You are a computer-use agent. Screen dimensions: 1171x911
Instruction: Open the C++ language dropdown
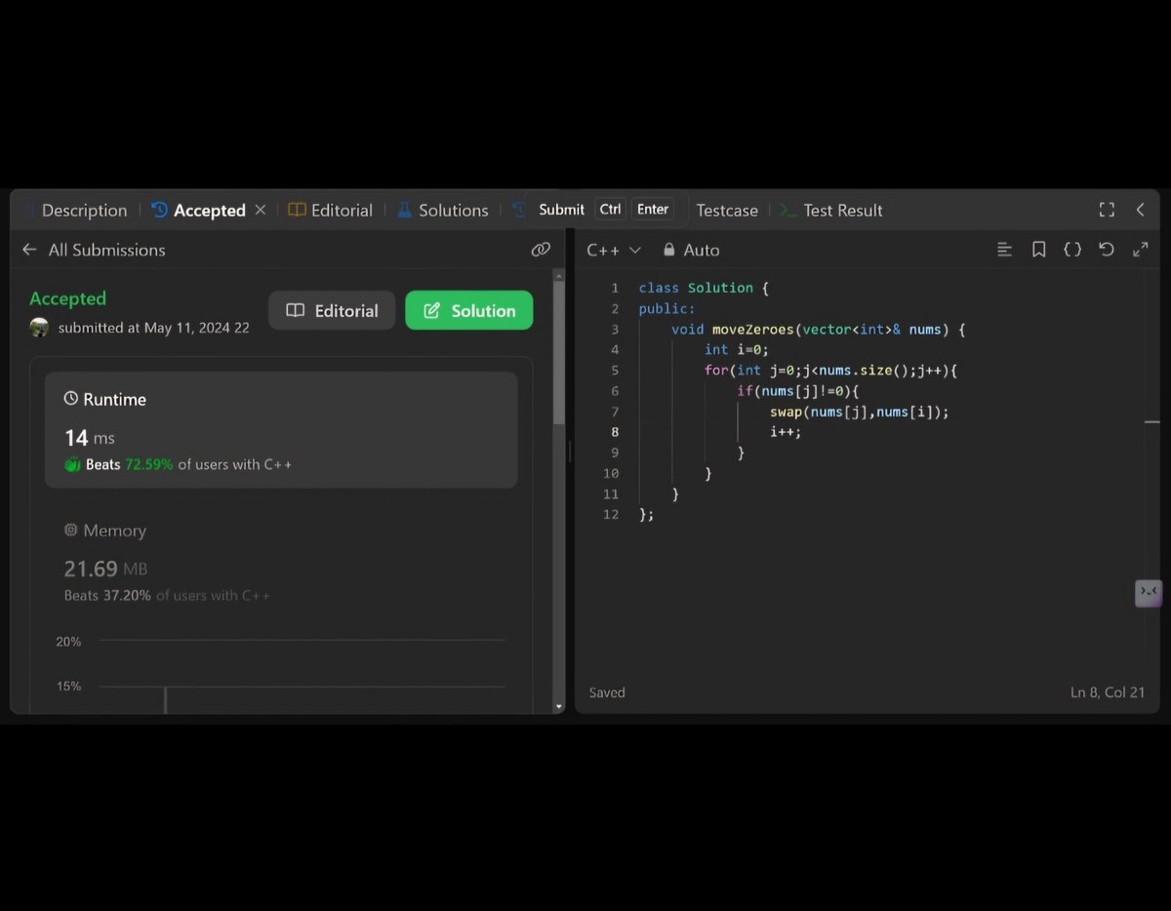(x=614, y=250)
